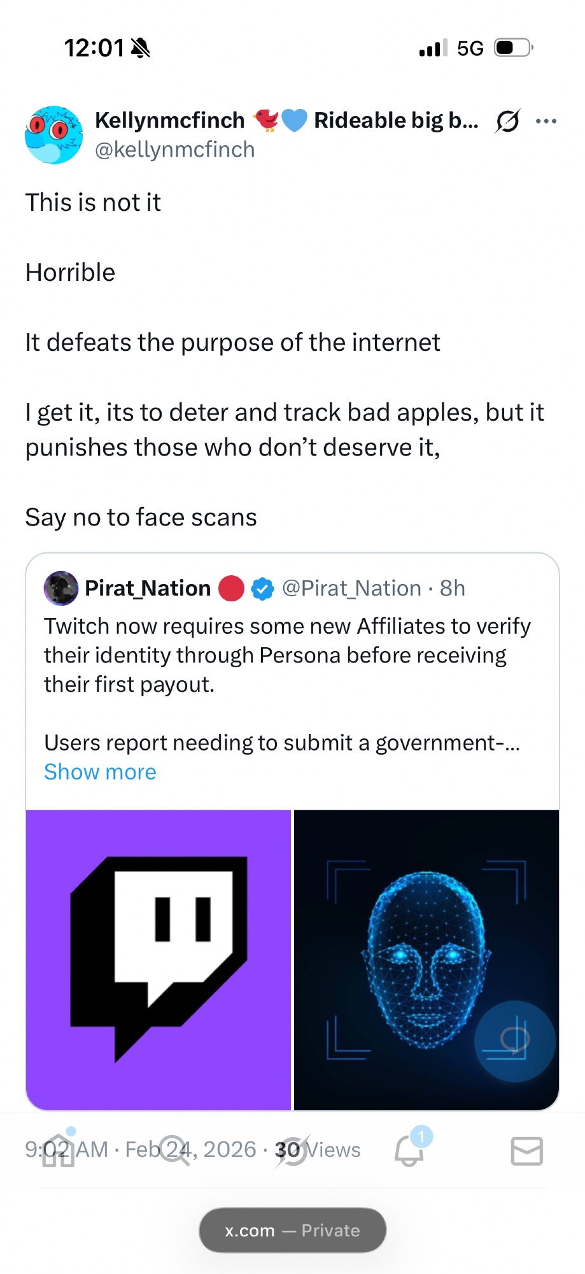Viewport: 585px width, 1274px height.
Task: Open the Messages envelope tab
Action: click(x=526, y=1151)
